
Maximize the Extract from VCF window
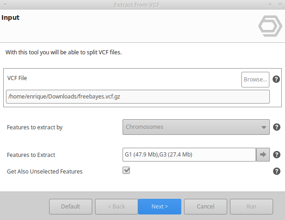click(270, 5)
